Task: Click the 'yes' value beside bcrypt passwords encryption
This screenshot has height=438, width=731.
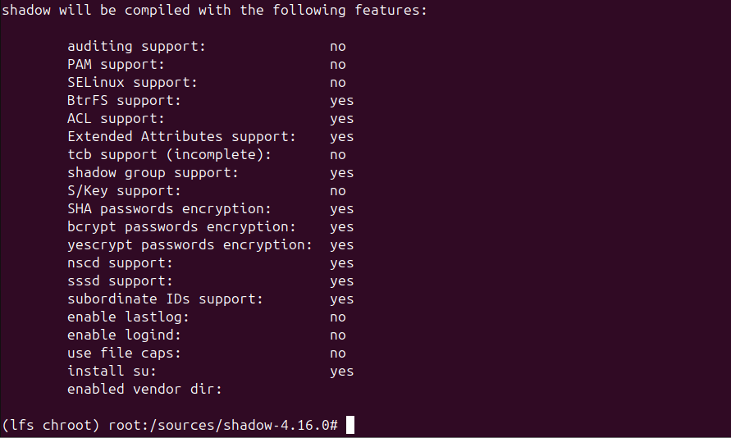Action: [x=341, y=227]
